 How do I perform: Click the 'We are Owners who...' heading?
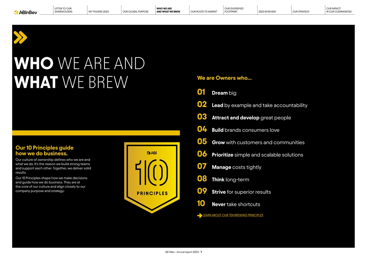coord(224,78)
